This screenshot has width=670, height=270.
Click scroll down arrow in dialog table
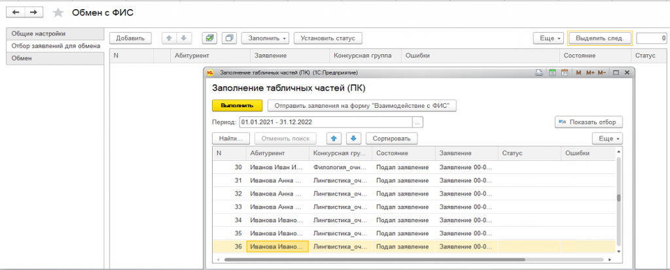618,252
